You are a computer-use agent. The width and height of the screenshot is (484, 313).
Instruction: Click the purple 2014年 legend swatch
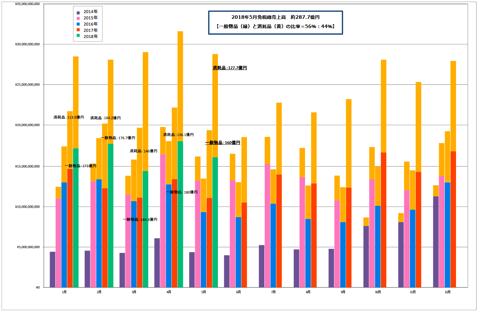[78, 12]
